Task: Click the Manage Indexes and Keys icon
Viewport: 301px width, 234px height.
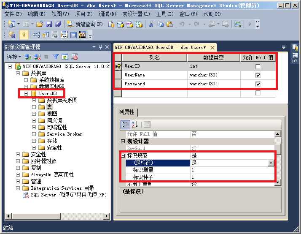Action: (x=46, y=35)
